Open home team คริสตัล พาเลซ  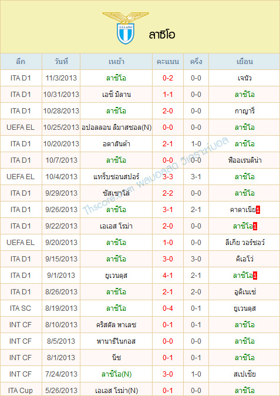tap(116, 325)
